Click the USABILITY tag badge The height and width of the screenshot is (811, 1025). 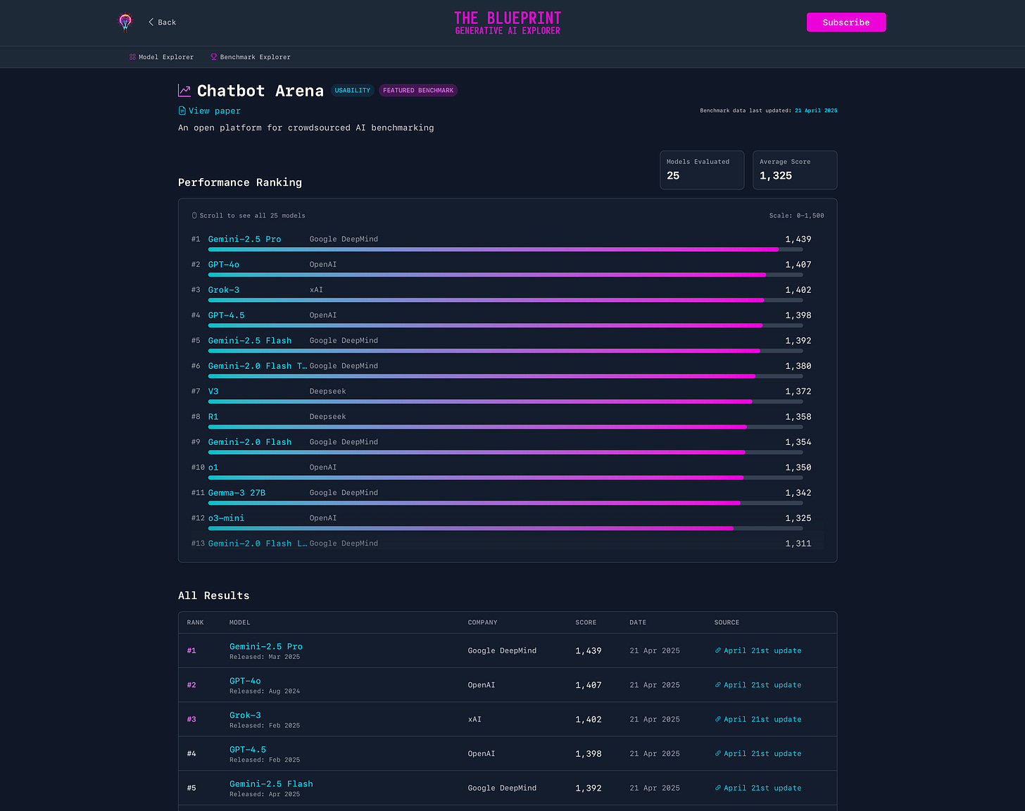(352, 90)
